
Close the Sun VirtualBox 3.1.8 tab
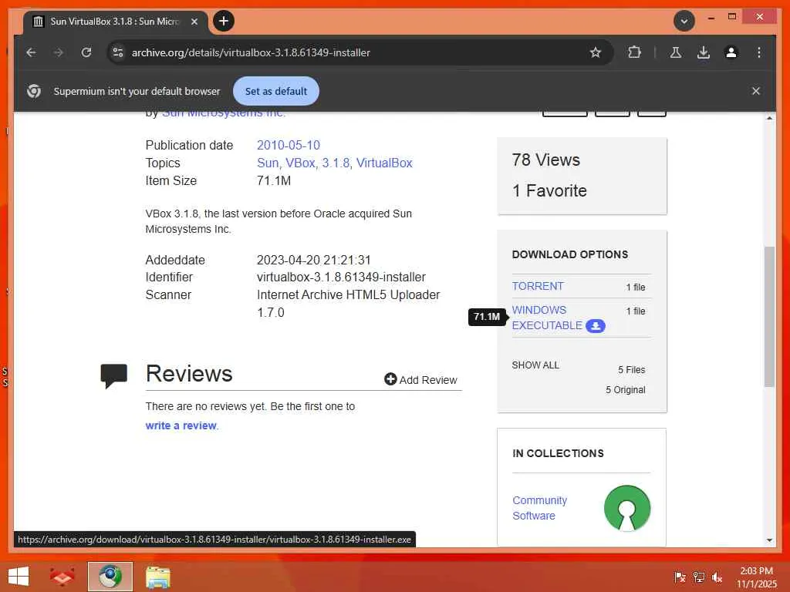[x=194, y=22]
